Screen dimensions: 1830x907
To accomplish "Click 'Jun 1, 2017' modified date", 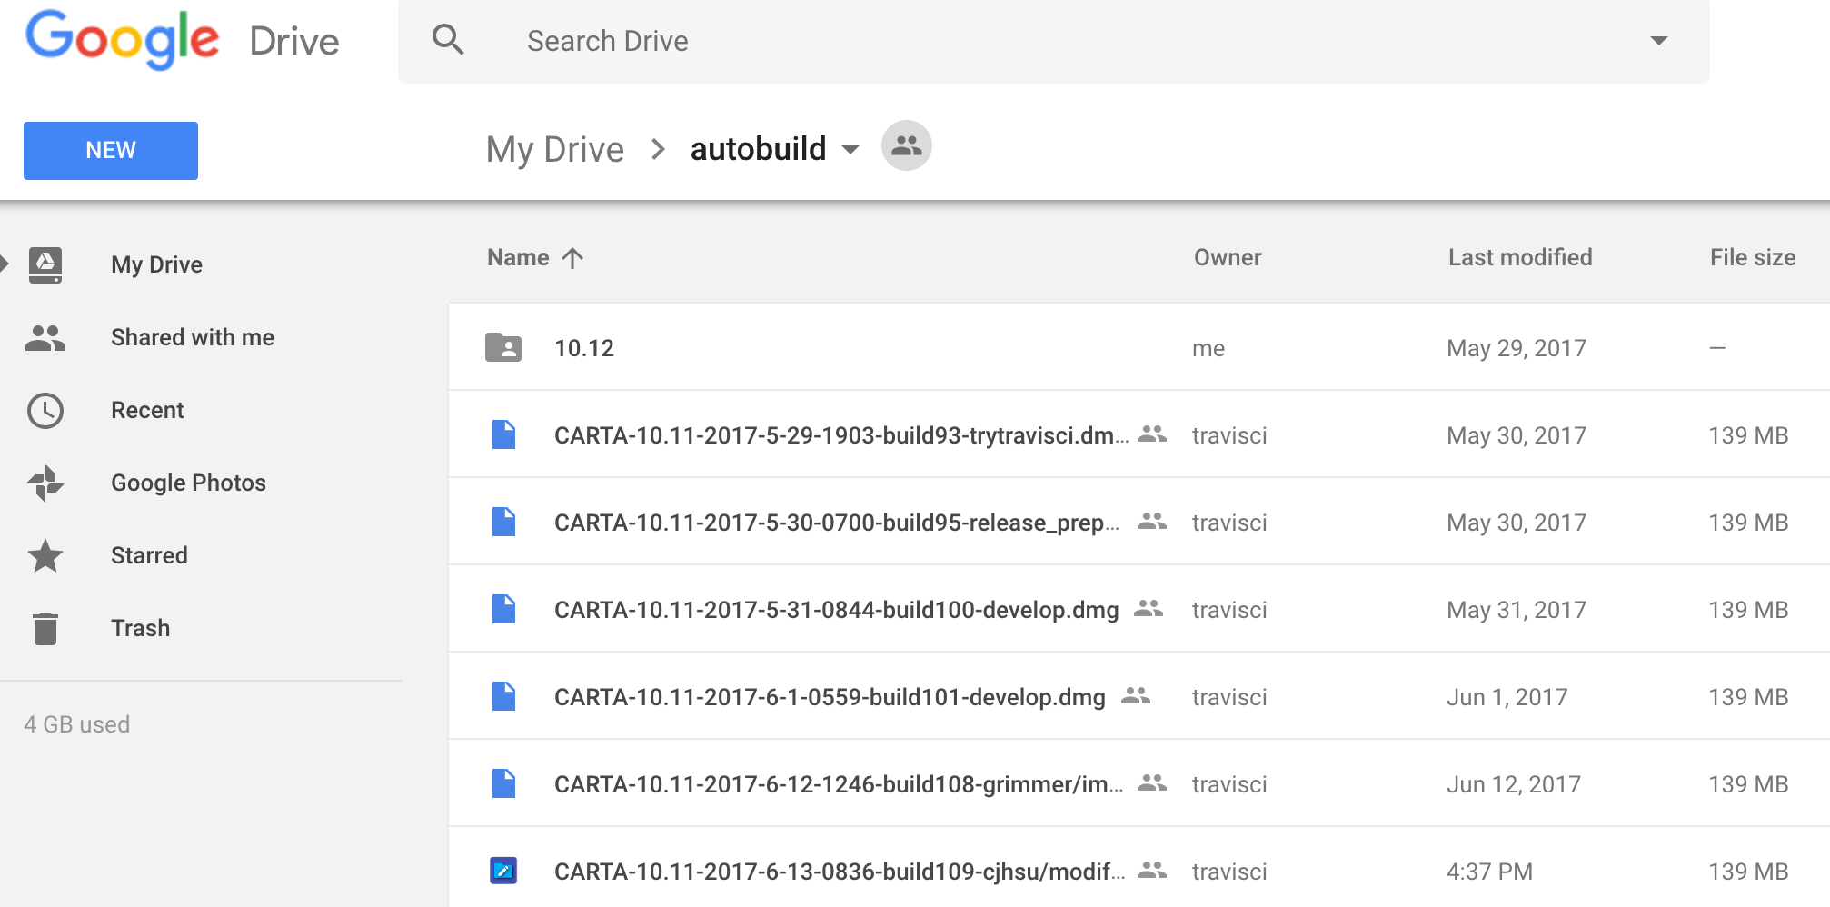I will pos(1507,697).
